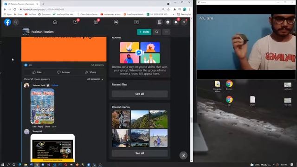Click the Answer button under the post
The image size is (297, 167).
point(64,72)
